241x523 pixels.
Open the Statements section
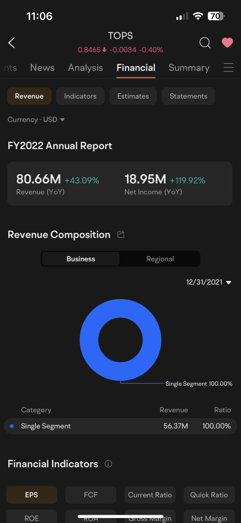pyautogui.click(x=188, y=96)
